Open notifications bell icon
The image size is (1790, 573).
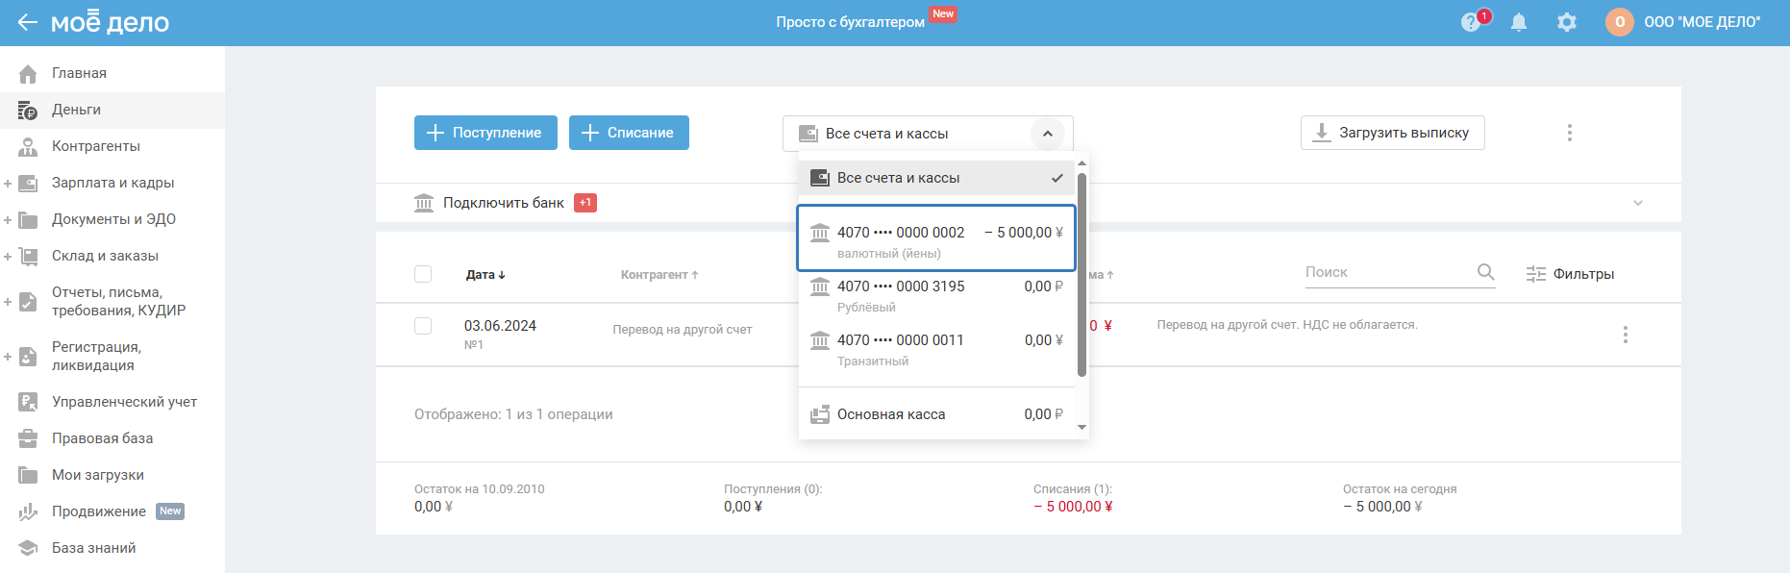(1519, 22)
